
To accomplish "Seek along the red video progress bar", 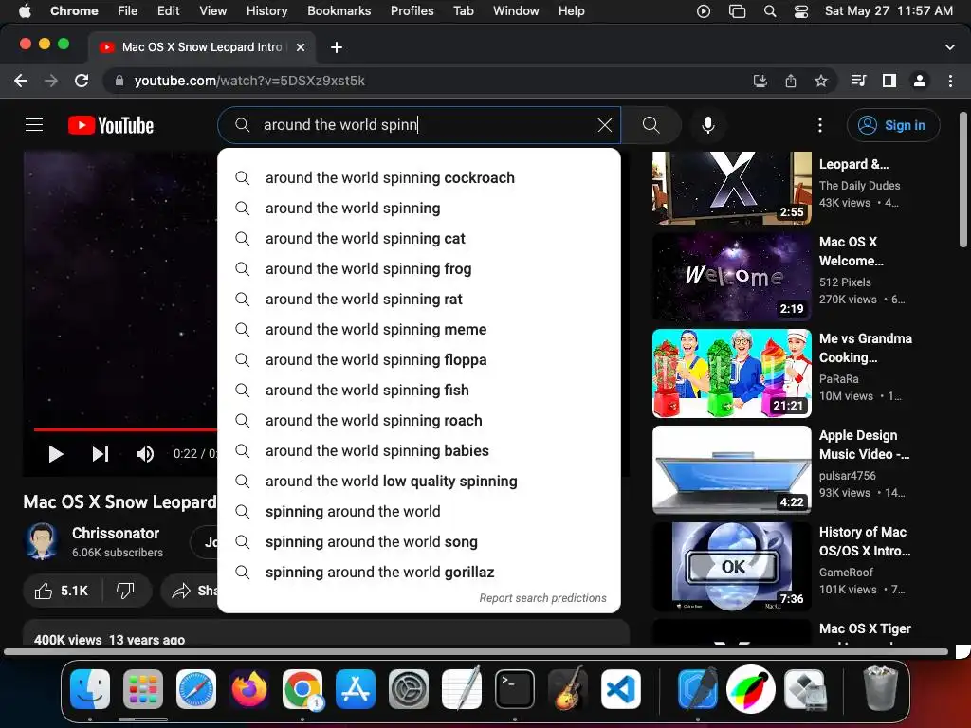I will pyautogui.click(x=125, y=429).
